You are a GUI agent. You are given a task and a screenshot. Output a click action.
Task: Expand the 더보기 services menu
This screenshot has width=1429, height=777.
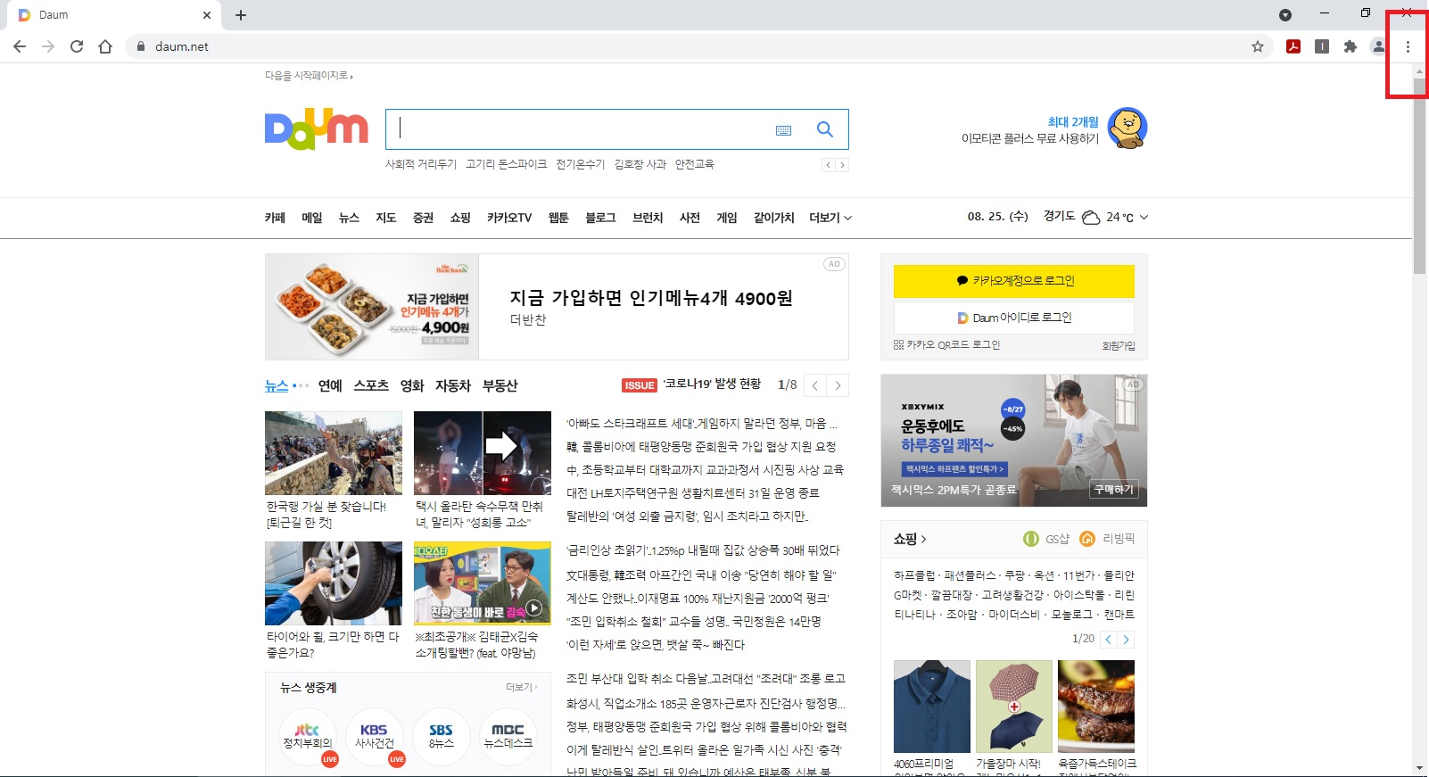pyautogui.click(x=830, y=218)
